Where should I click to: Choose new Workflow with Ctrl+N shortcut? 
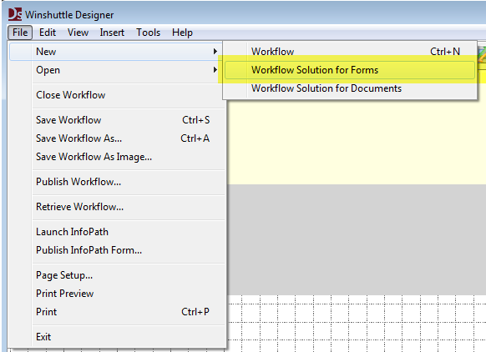tap(350, 52)
